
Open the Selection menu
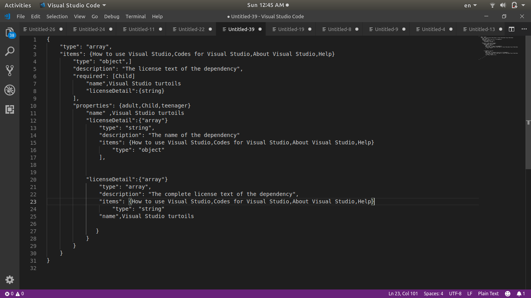(x=57, y=16)
